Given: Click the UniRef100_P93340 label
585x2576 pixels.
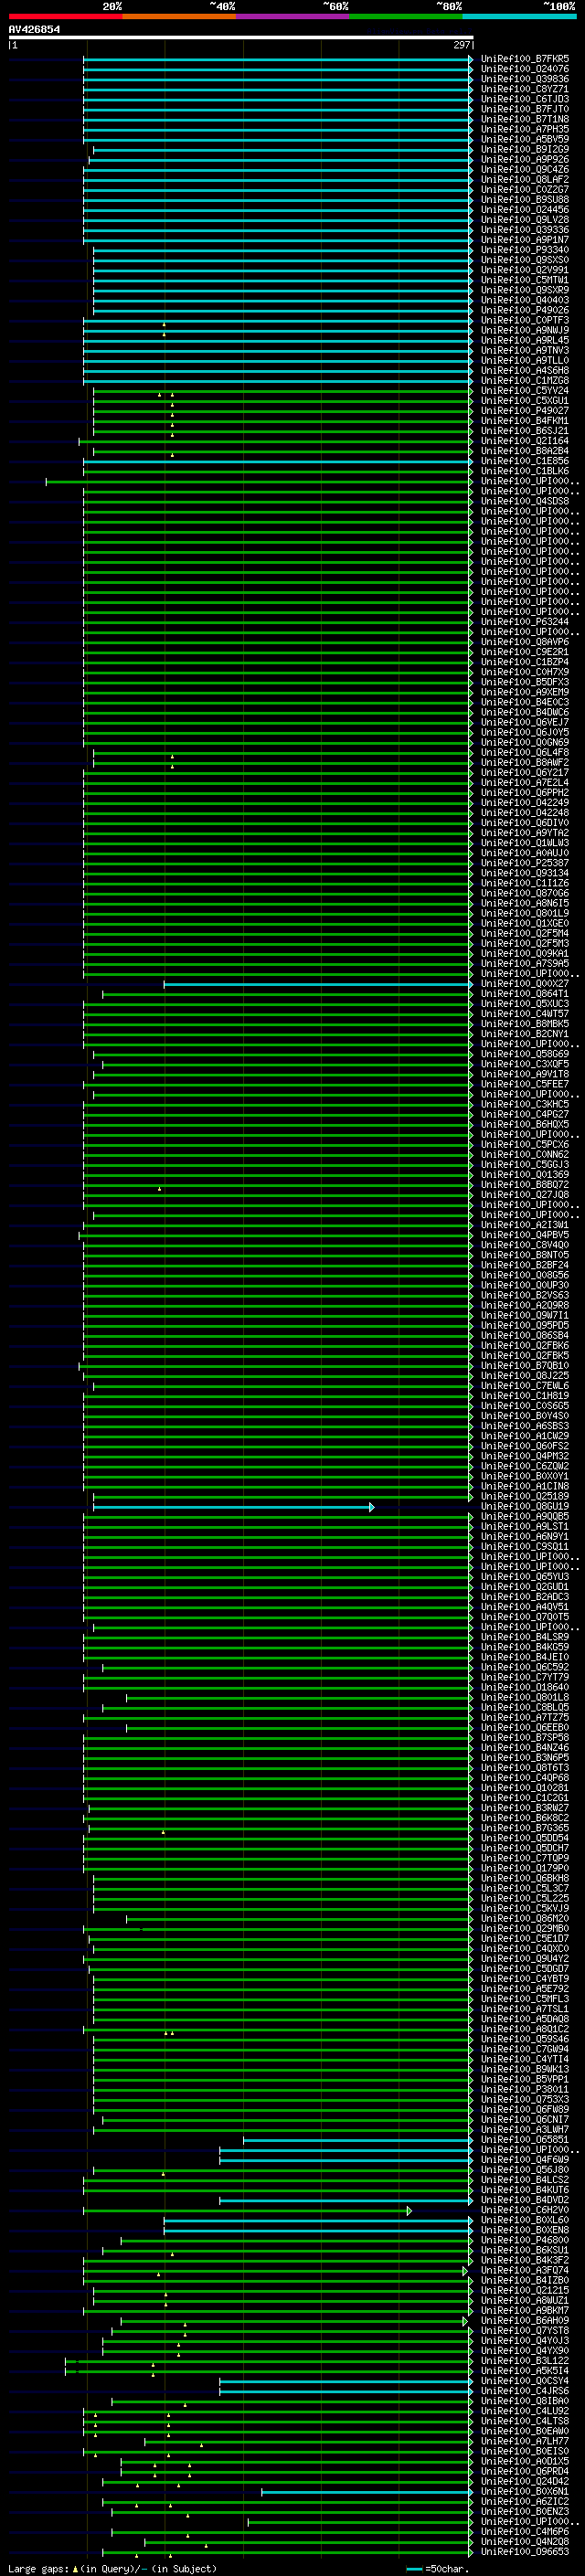Looking at the screenshot, I should point(525,250).
